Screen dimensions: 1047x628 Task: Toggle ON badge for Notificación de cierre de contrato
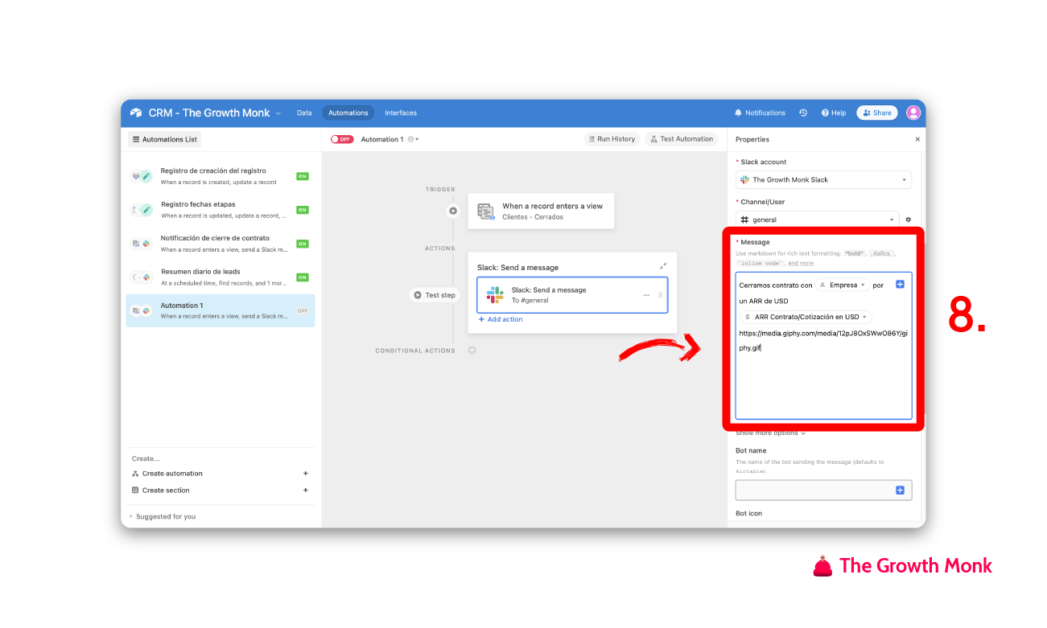coord(303,244)
